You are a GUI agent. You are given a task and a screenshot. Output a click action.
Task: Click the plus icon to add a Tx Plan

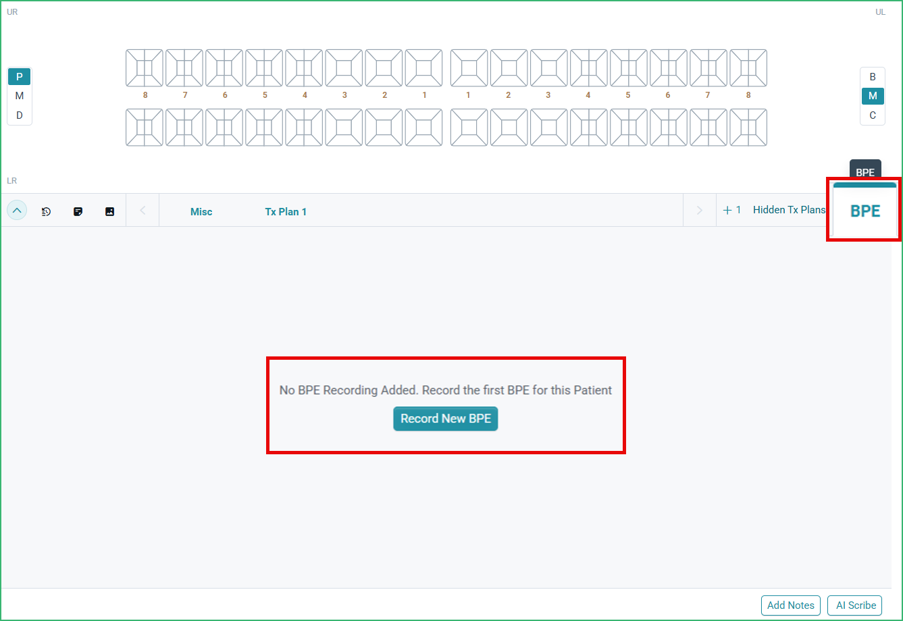pos(727,210)
